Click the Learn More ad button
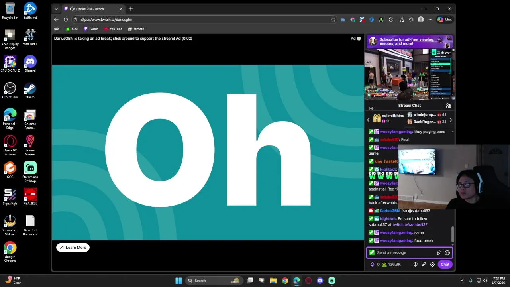510x287 pixels. coord(73,248)
